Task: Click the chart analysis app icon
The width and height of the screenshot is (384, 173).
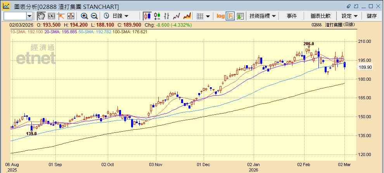Action: [6, 6]
